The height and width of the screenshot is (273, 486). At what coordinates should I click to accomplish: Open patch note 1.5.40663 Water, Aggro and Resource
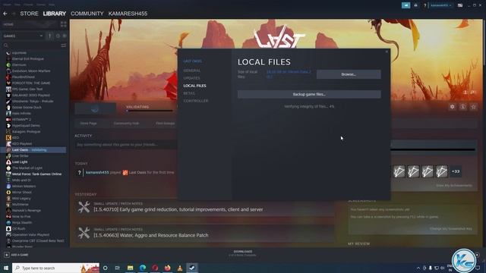click(x=151, y=235)
